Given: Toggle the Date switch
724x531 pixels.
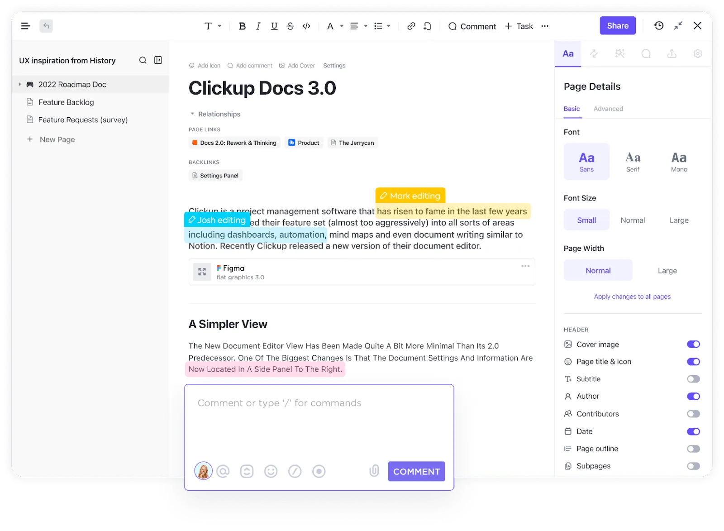Looking at the screenshot, I should coord(693,431).
